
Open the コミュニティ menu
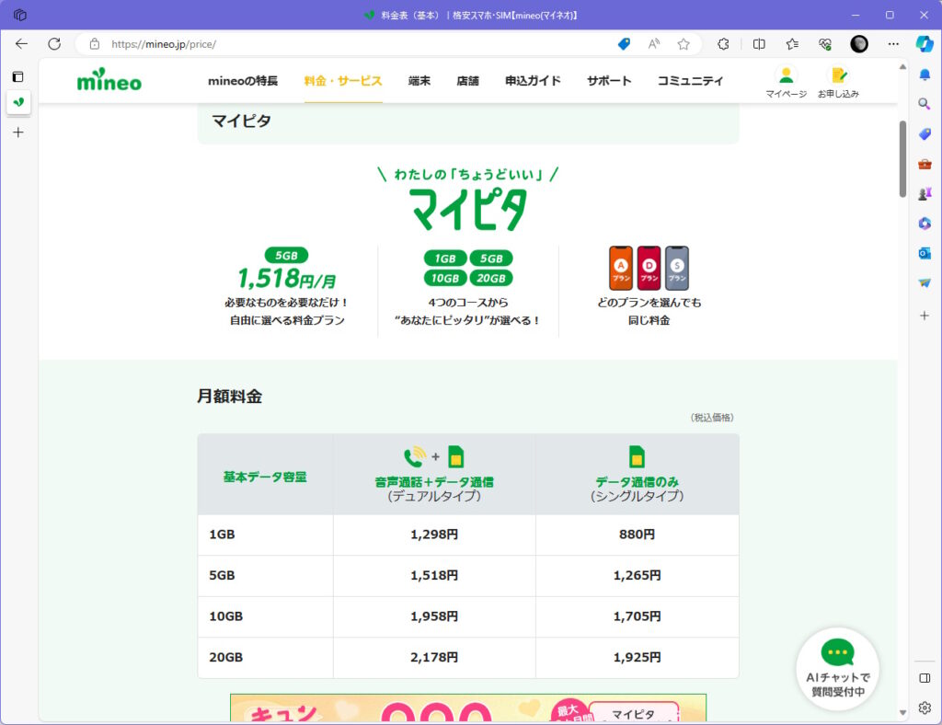690,80
